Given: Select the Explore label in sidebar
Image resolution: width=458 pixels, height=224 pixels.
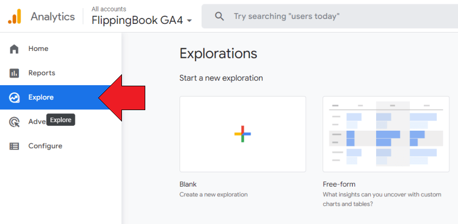Looking at the screenshot, I should pos(41,98).
